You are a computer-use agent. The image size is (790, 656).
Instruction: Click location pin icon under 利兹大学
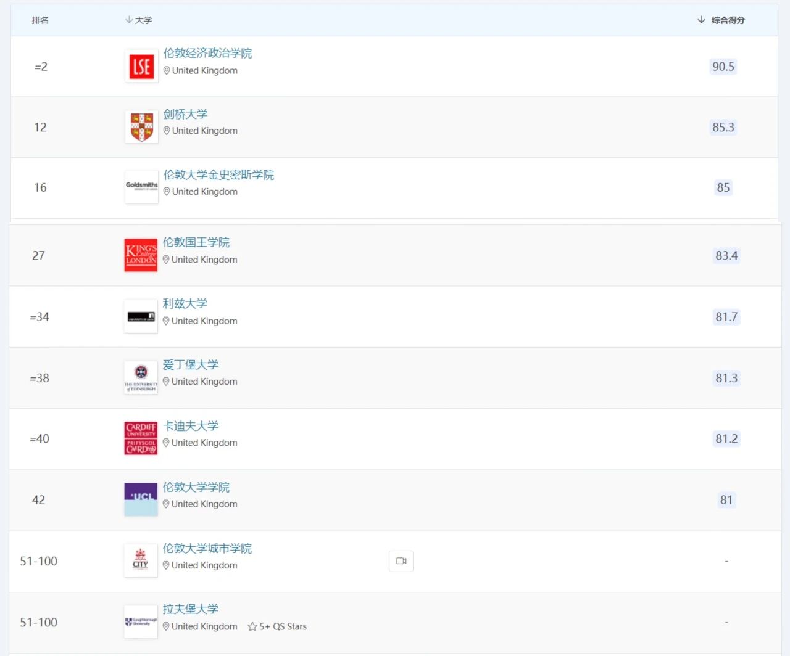pos(166,321)
